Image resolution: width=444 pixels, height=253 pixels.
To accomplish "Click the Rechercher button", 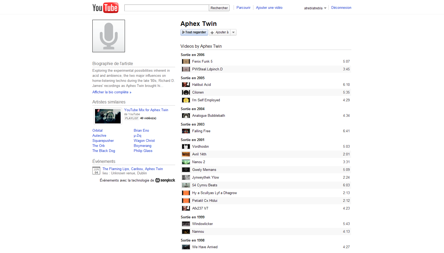I will tap(219, 8).
